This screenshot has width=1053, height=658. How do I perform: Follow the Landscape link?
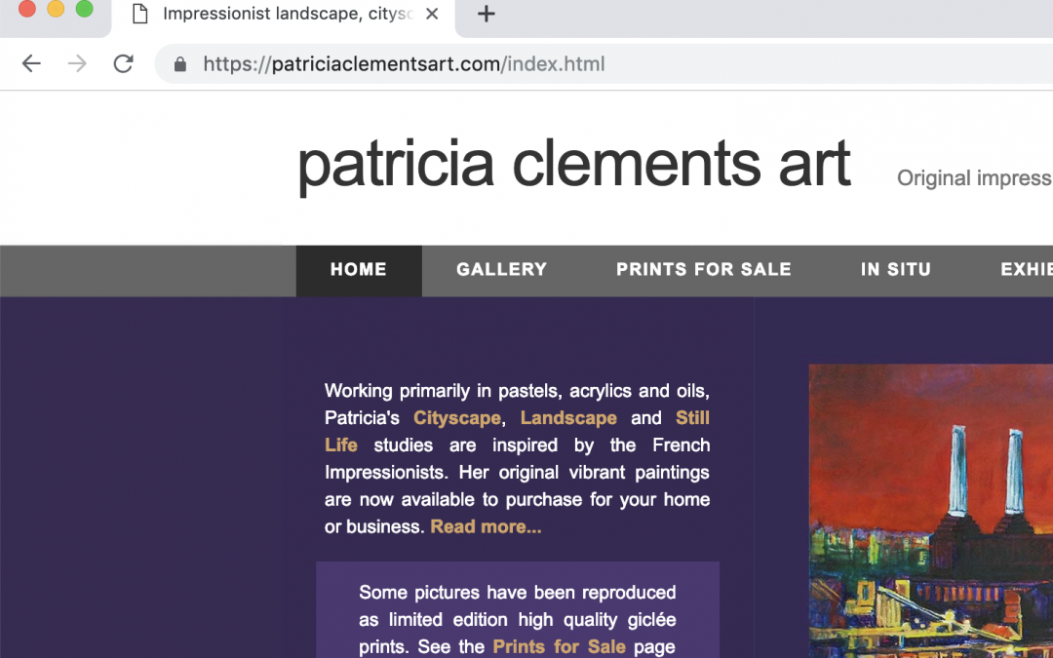568,417
